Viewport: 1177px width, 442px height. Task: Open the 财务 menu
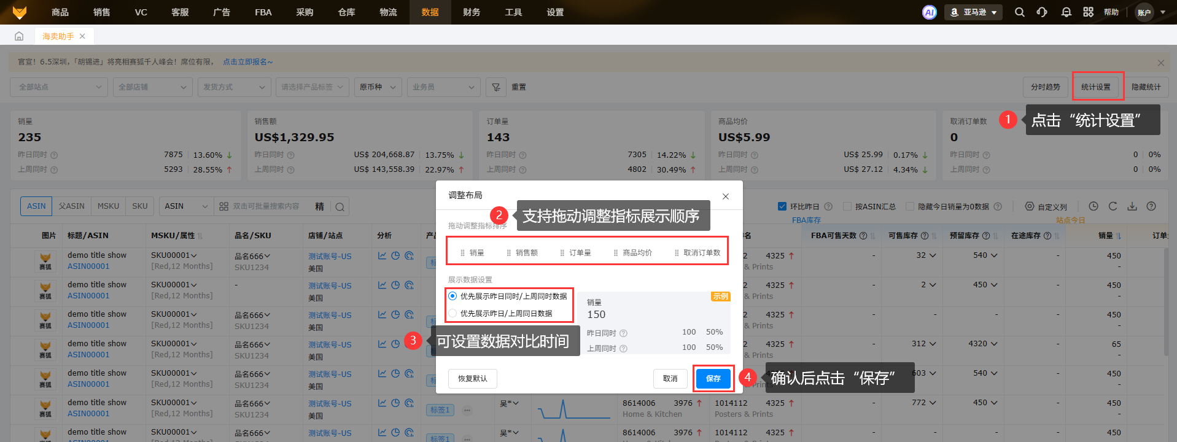point(472,12)
